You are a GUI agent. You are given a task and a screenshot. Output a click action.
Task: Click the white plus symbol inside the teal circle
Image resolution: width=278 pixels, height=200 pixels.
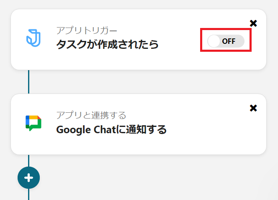tap(28, 177)
